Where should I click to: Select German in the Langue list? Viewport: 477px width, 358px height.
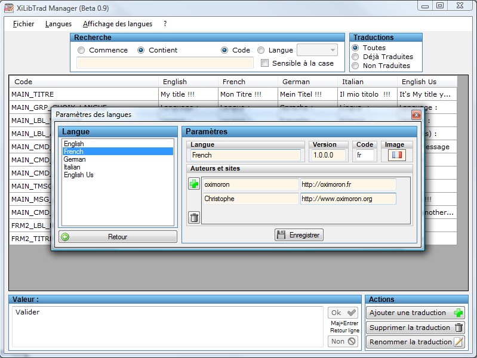click(75, 159)
